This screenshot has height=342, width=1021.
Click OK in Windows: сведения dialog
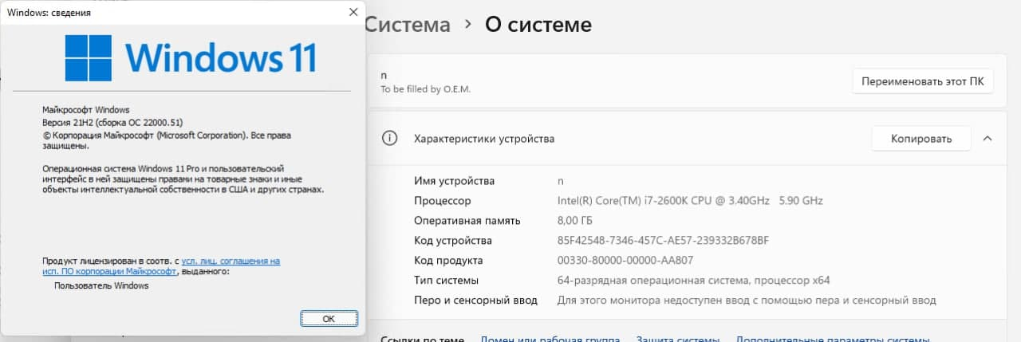pos(329,318)
